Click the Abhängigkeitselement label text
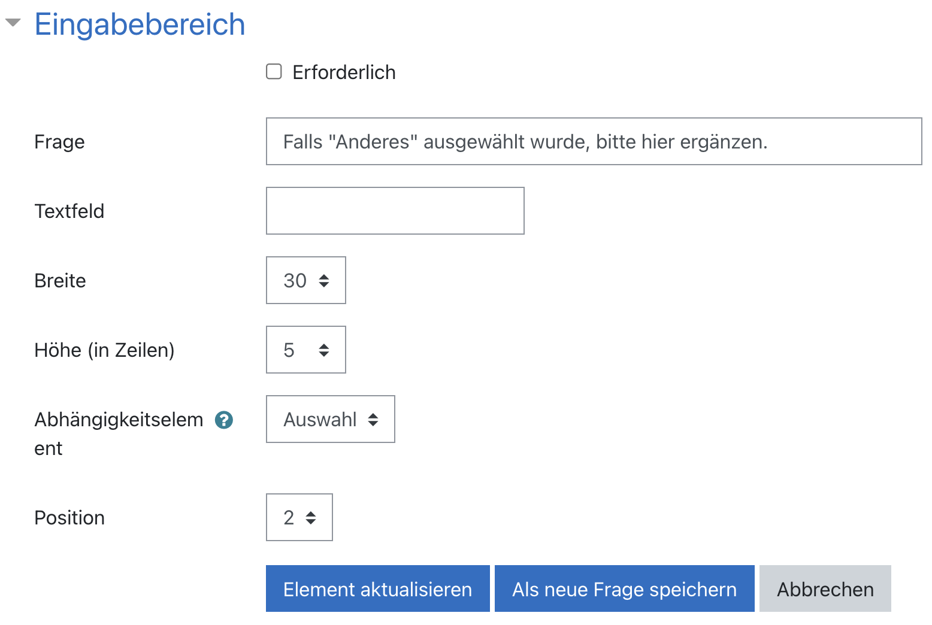932x625 pixels. (119, 420)
